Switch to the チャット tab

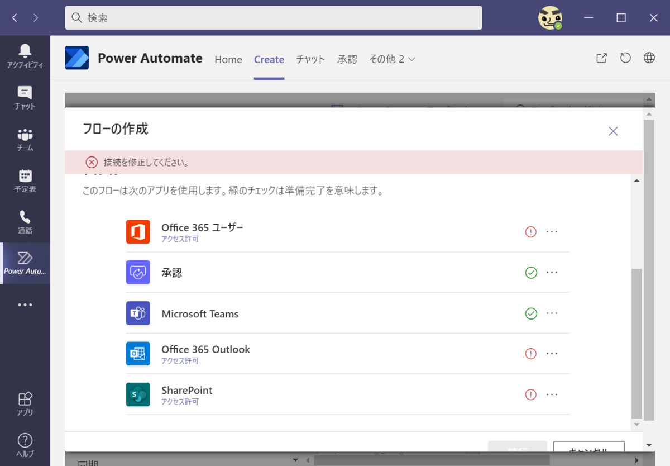[x=310, y=59]
